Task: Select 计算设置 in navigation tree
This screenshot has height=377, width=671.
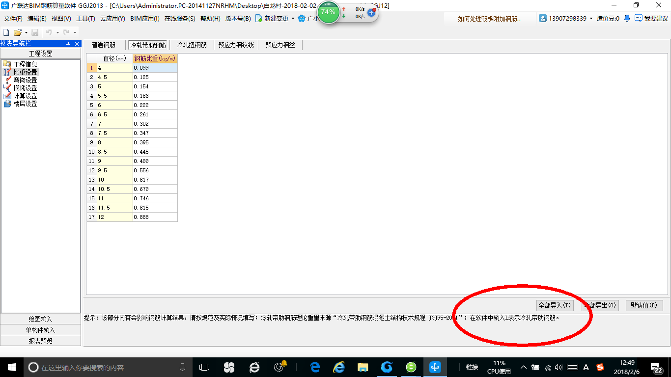Action: tap(25, 96)
